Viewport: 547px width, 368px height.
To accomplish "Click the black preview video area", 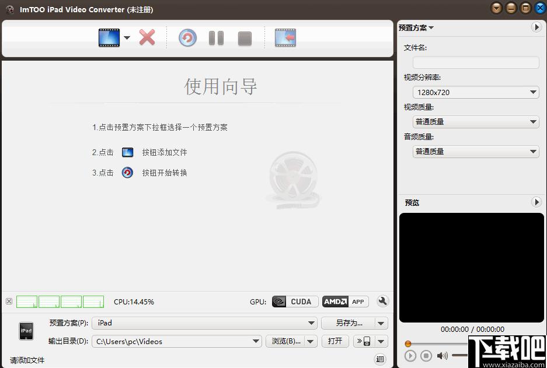I will [471, 268].
